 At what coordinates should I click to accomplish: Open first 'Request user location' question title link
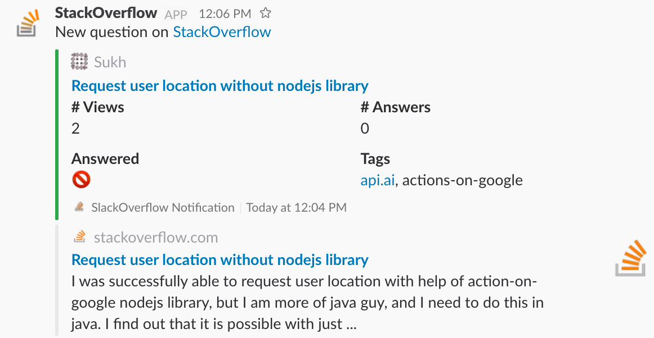(x=220, y=86)
